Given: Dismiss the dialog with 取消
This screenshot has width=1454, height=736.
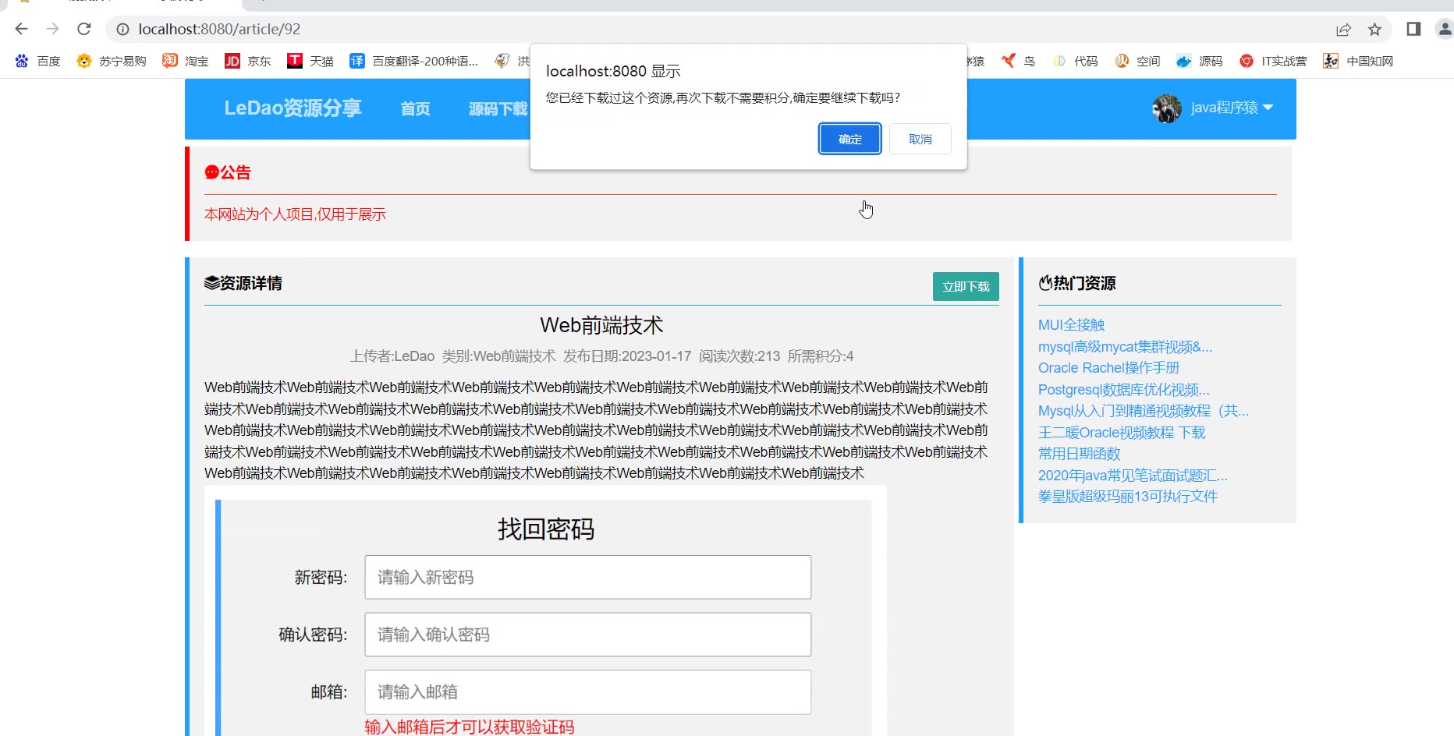Looking at the screenshot, I should pos(920,139).
